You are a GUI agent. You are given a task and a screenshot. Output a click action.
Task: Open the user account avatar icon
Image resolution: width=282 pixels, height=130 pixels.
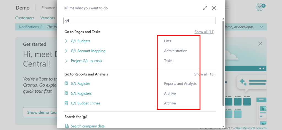(x=260, y=7)
